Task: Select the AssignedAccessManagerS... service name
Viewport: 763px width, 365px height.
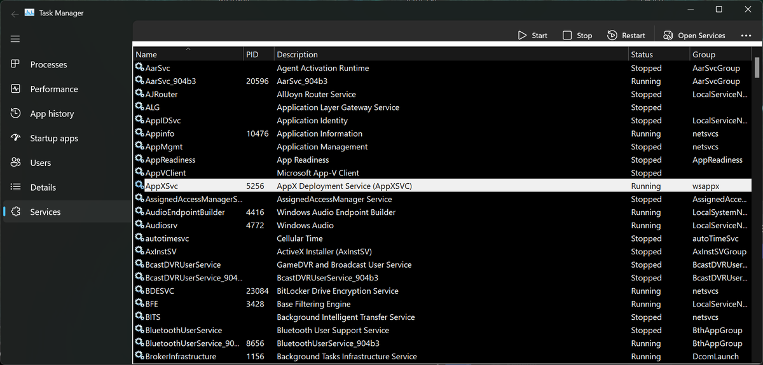Action: tap(194, 199)
